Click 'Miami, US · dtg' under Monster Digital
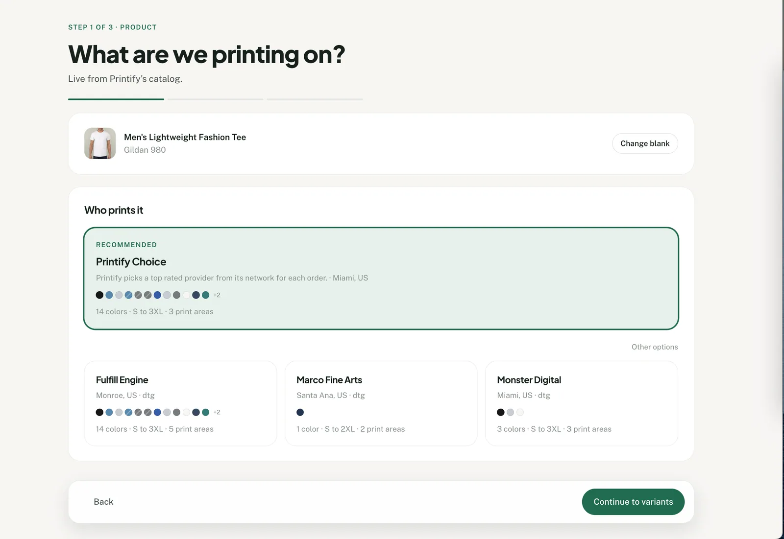This screenshot has height=539, width=784. (524, 395)
